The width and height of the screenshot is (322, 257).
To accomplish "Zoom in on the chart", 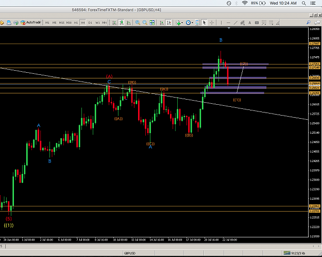I will pos(138,23).
